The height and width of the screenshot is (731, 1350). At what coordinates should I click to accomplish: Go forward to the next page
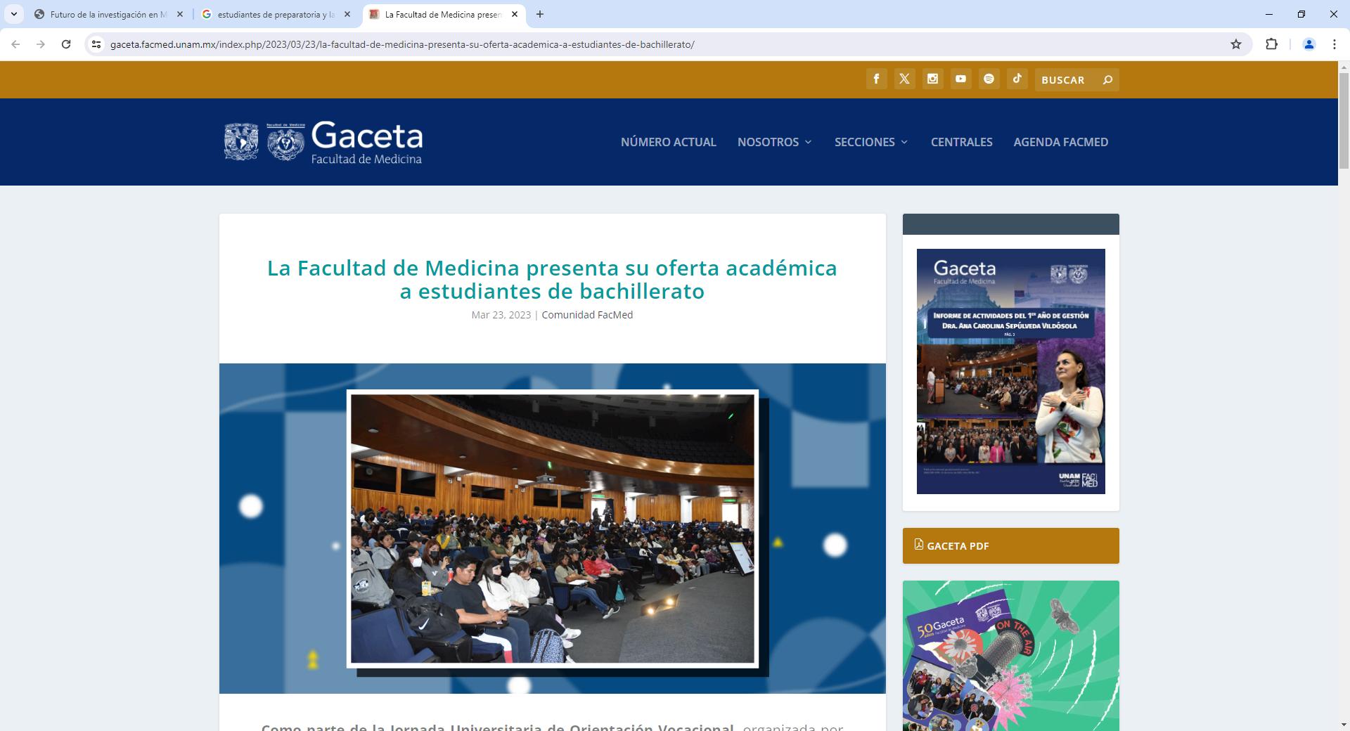pos(41,44)
